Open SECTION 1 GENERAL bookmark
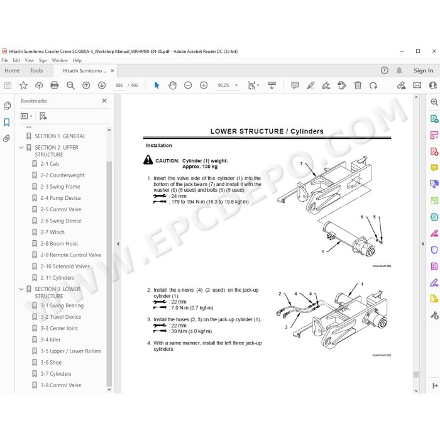Screen dimensions: 440x440 tap(60, 136)
